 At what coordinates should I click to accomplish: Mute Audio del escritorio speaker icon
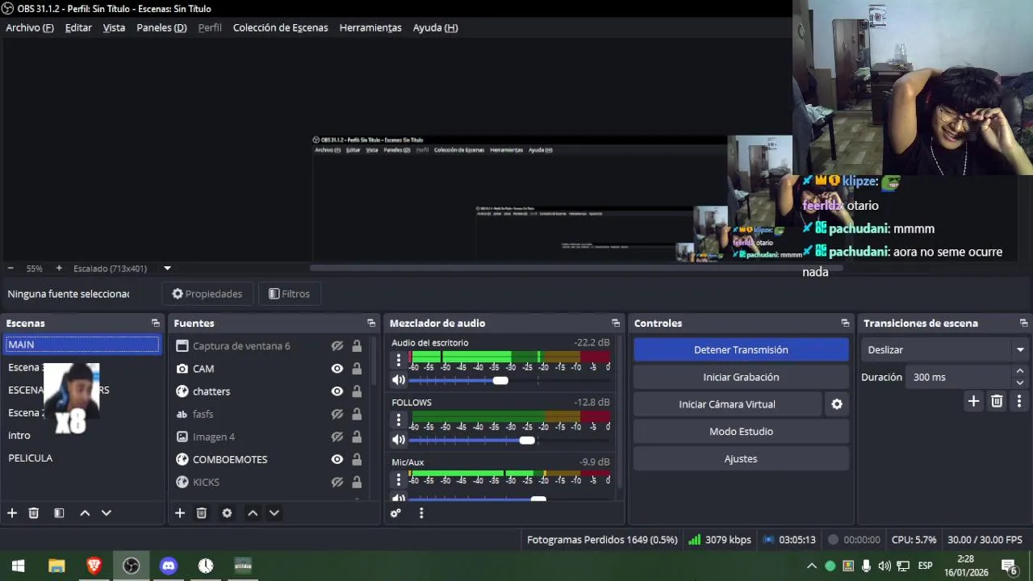click(x=399, y=380)
